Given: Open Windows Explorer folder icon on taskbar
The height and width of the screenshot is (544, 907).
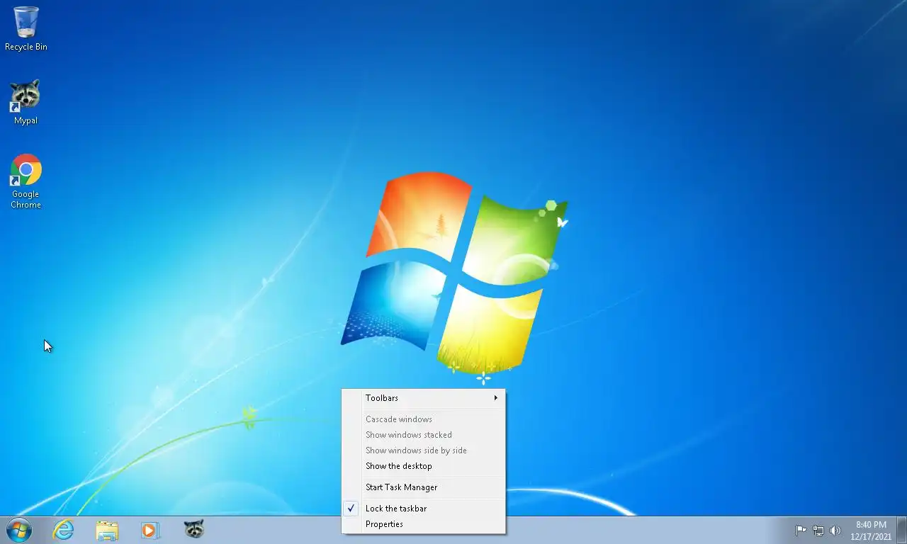Looking at the screenshot, I should click(x=107, y=530).
